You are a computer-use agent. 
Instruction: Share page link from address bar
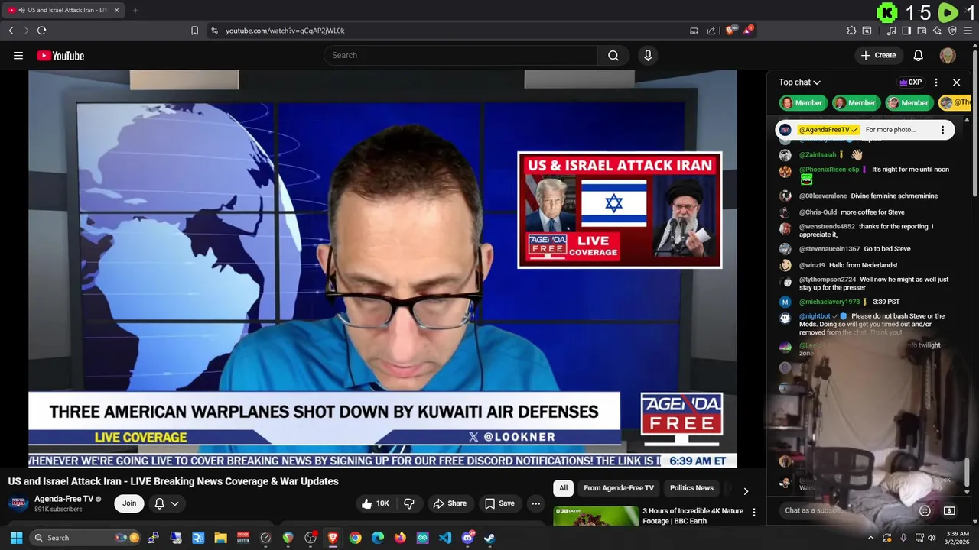(711, 31)
